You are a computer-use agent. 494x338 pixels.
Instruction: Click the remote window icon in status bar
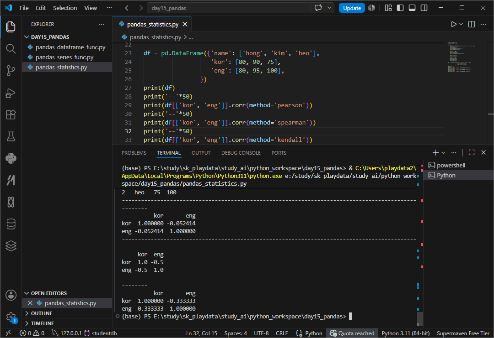(9, 333)
